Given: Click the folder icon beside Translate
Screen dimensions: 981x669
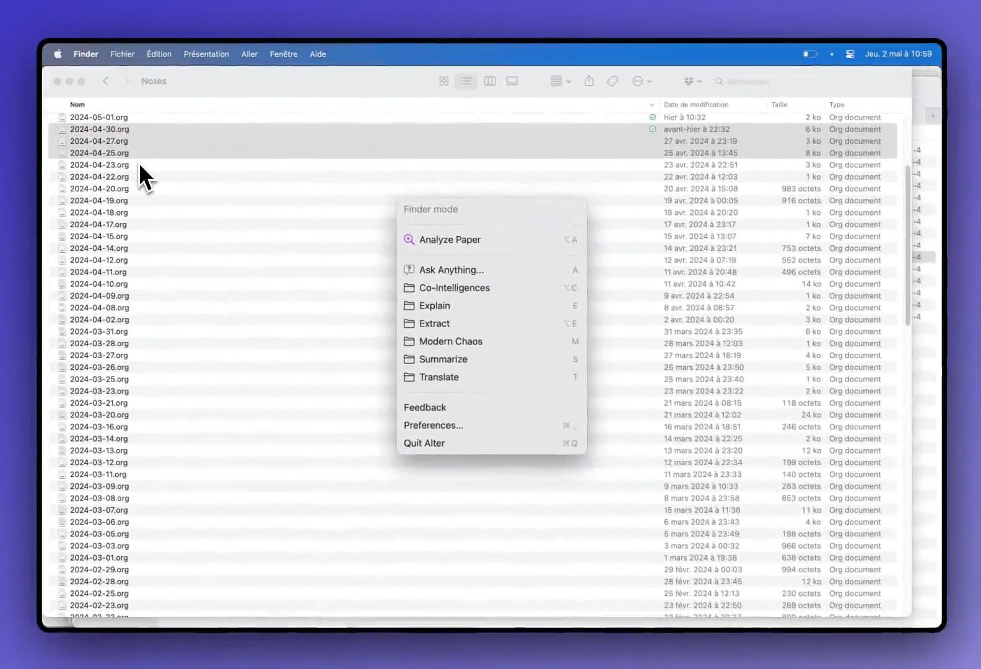Looking at the screenshot, I should pos(409,377).
